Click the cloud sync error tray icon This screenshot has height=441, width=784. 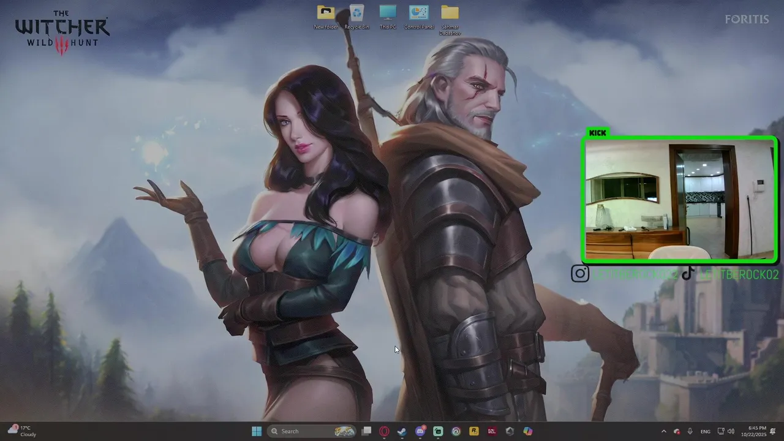click(x=677, y=431)
